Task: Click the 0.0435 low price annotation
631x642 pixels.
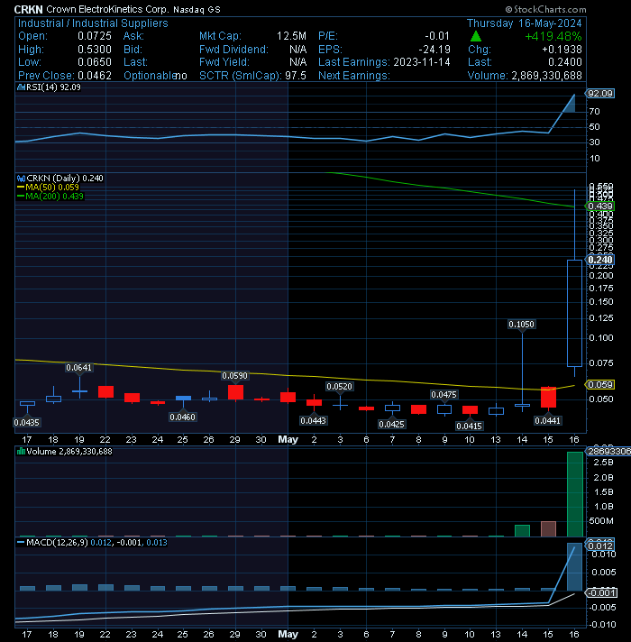Action: tap(27, 423)
